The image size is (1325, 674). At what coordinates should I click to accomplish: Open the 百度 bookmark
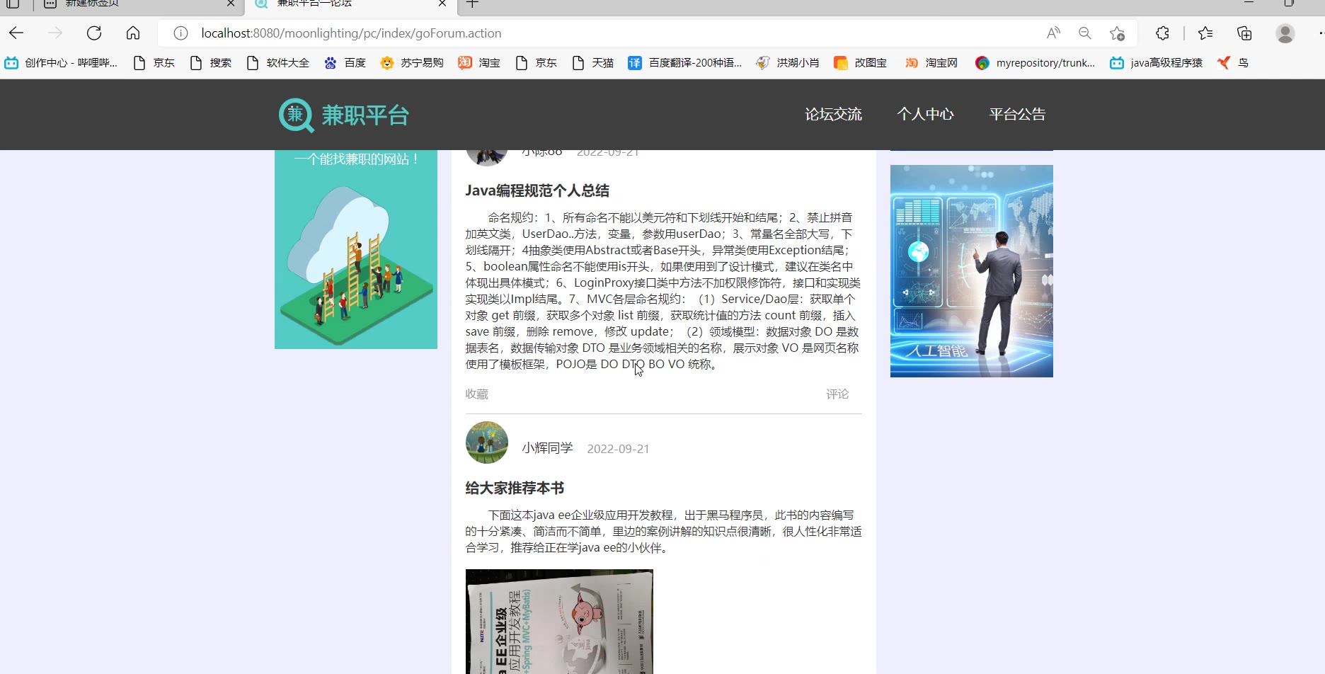345,63
